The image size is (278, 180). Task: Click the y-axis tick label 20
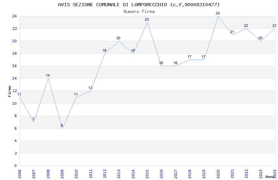point(14,41)
